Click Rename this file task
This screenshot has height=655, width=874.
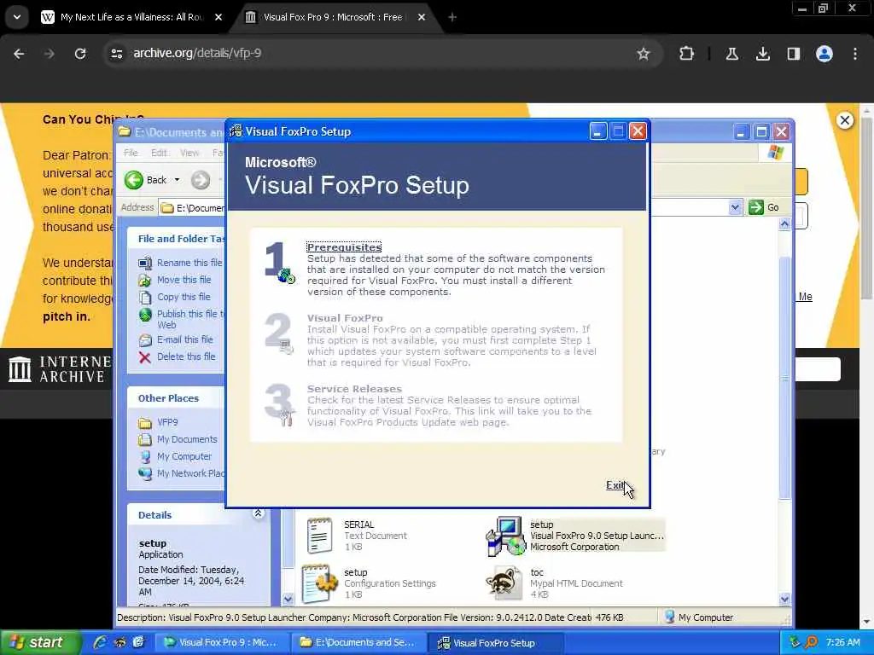[189, 263]
